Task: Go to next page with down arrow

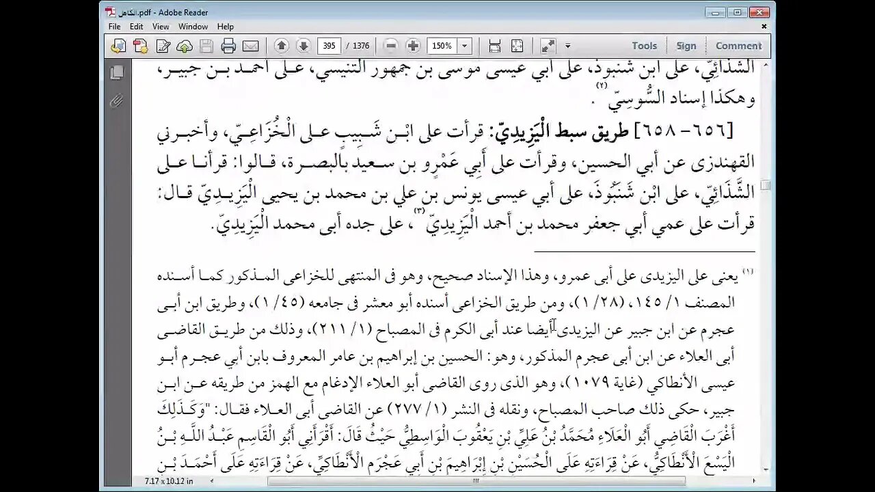Action: tap(303, 46)
